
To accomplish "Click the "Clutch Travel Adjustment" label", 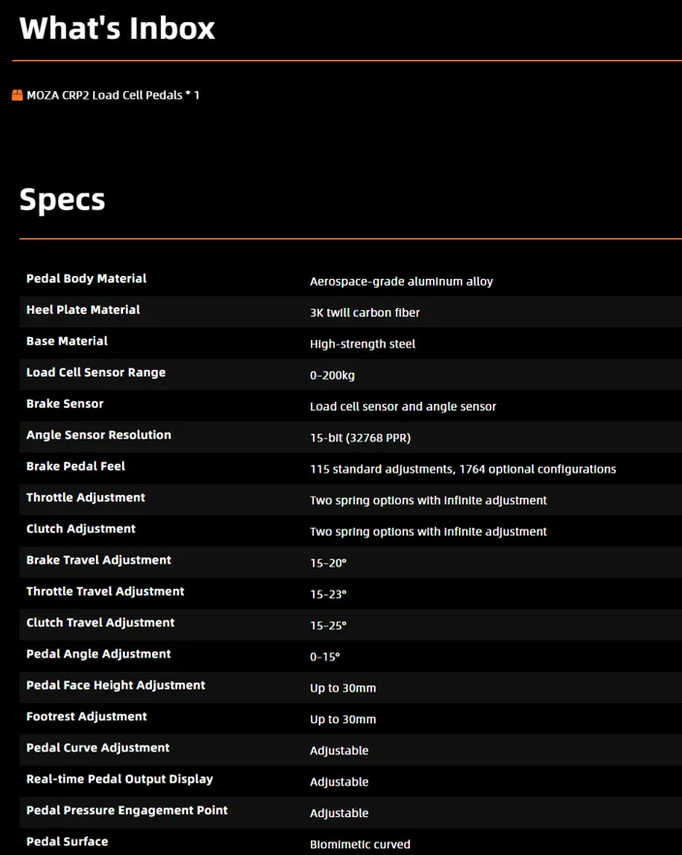I will [x=101, y=623].
